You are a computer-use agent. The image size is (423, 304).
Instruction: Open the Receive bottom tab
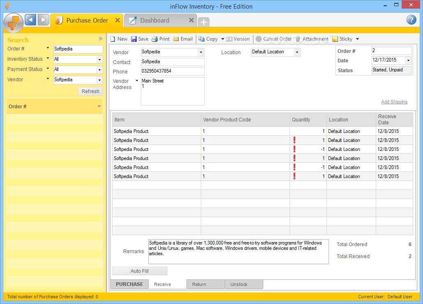click(167, 284)
